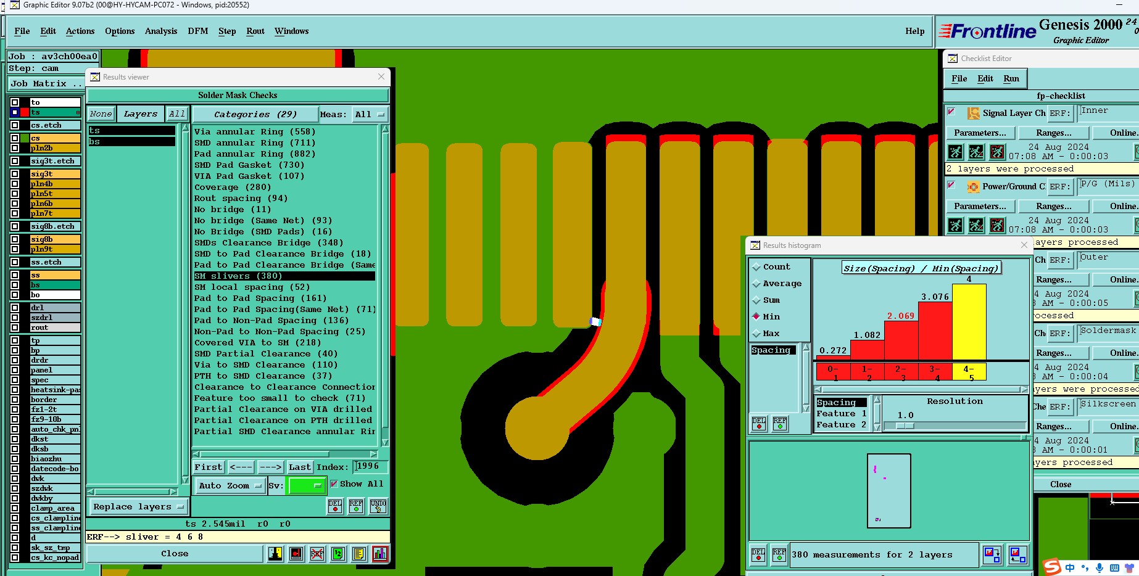Click the microphone icon in the IME bar
Screen dimensions: 1139x576
(x=1100, y=567)
